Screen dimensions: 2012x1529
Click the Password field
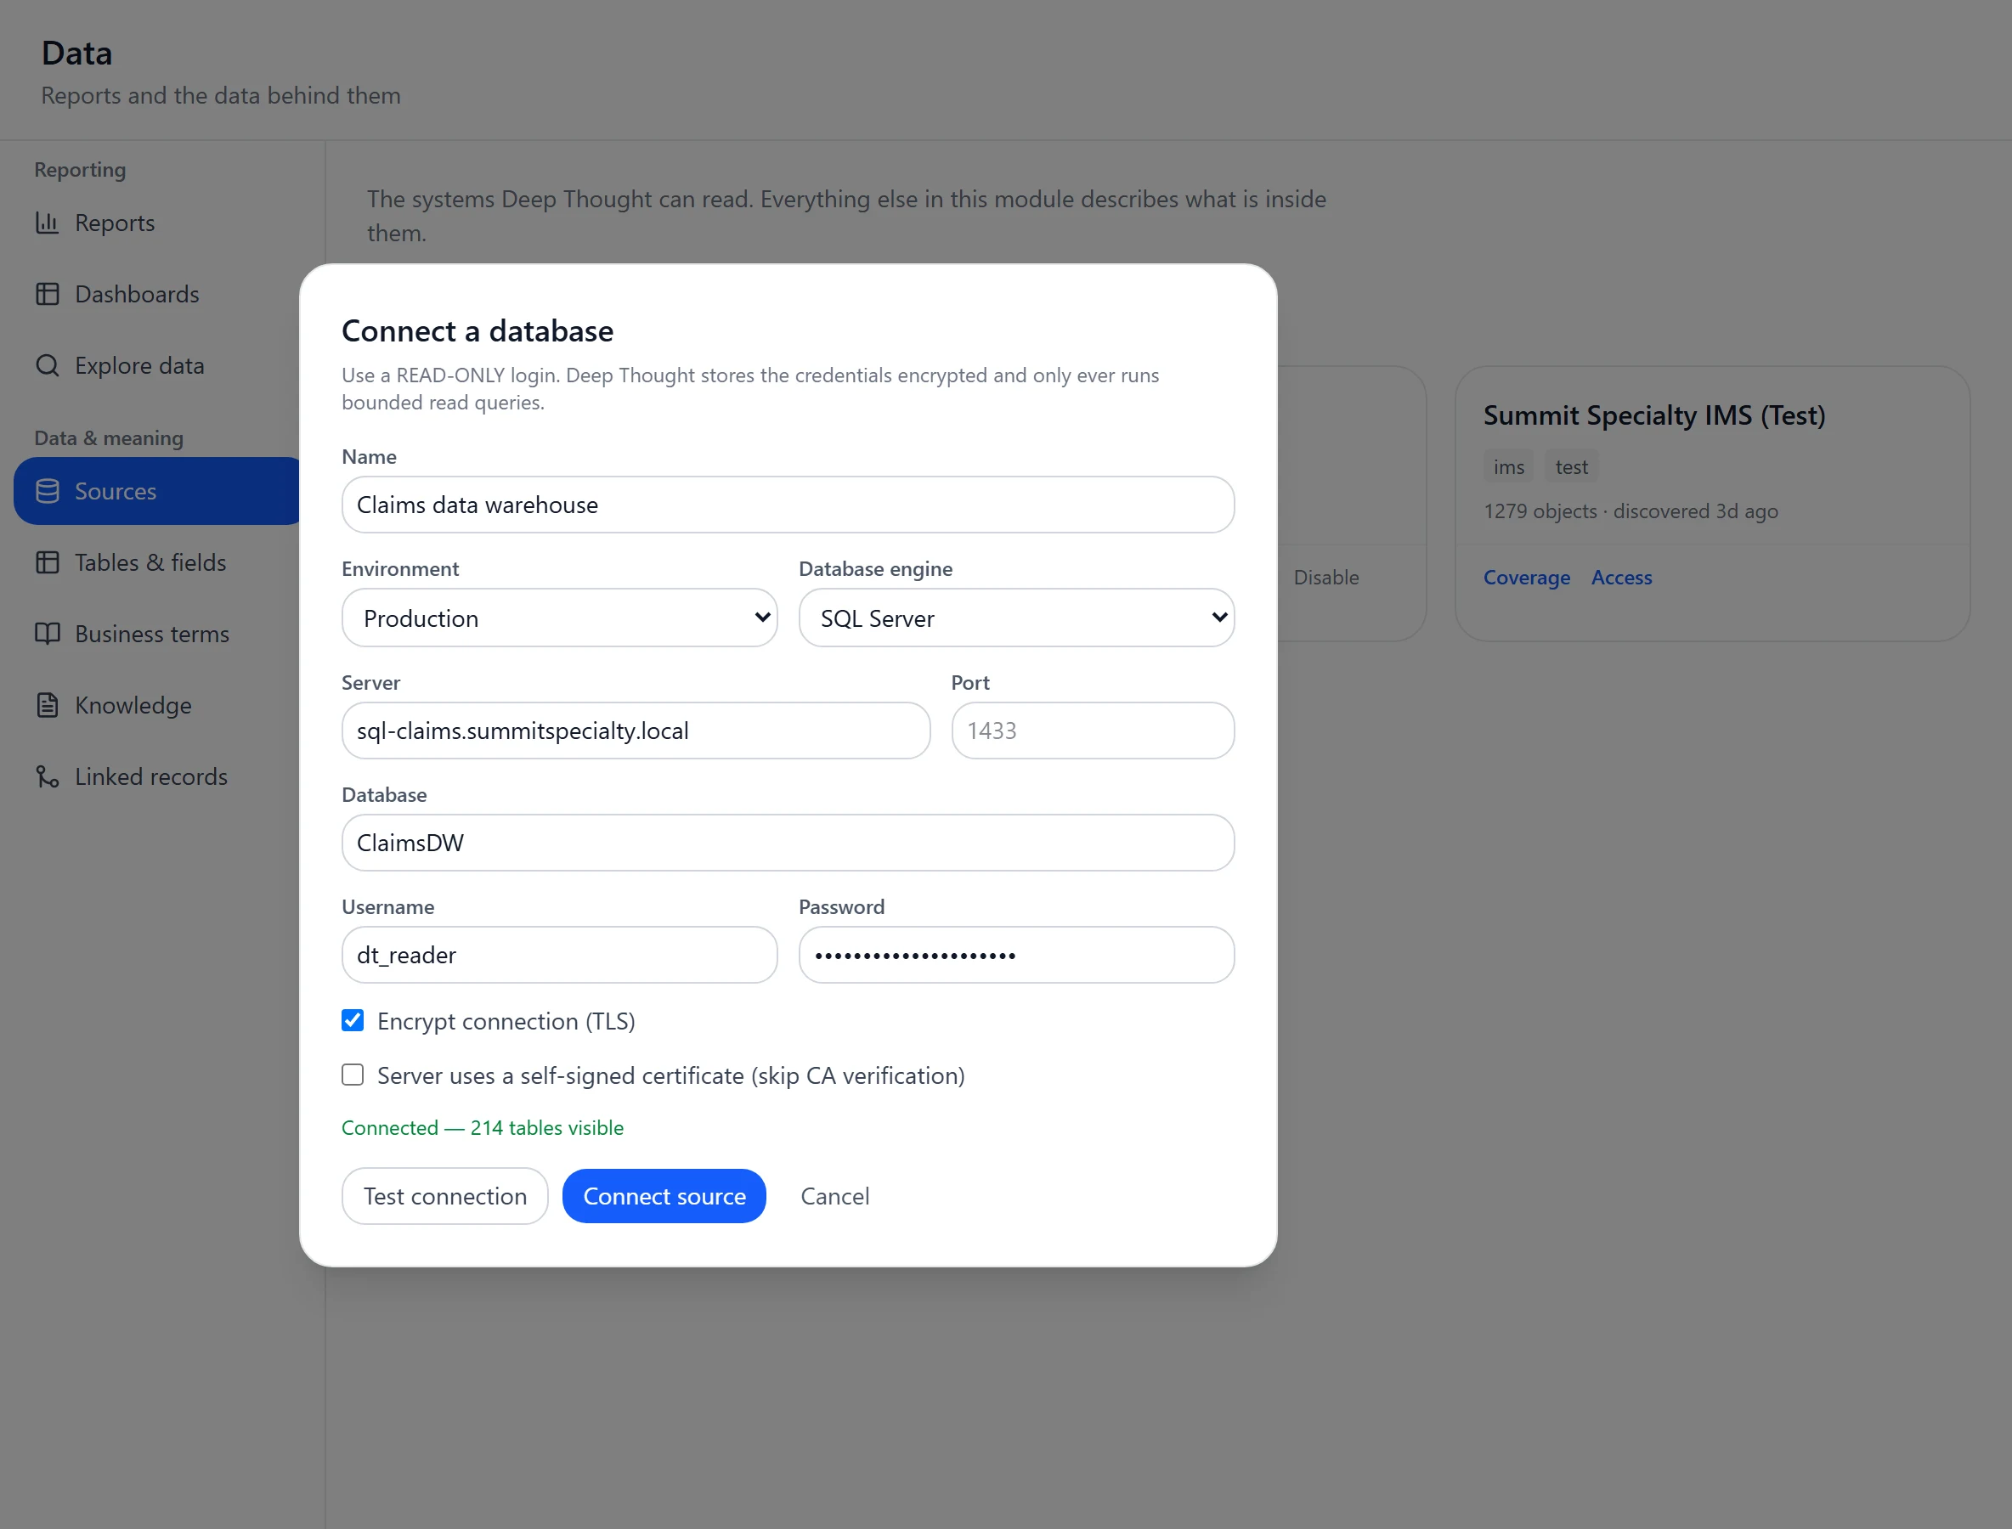point(1016,955)
